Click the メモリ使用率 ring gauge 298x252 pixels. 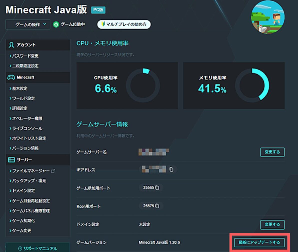[x=252, y=86]
